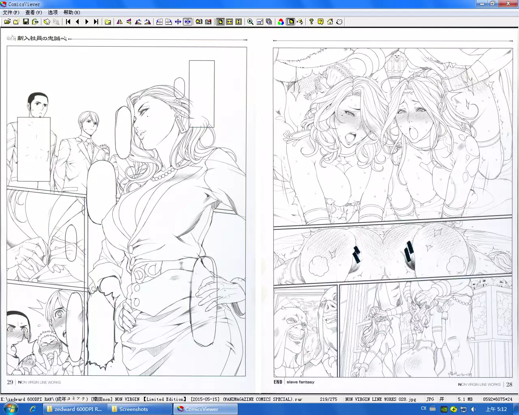Open the 文件(F) menu

[11, 13]
